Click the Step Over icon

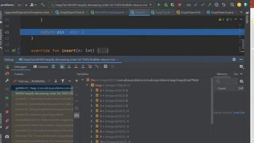(62, 66)
